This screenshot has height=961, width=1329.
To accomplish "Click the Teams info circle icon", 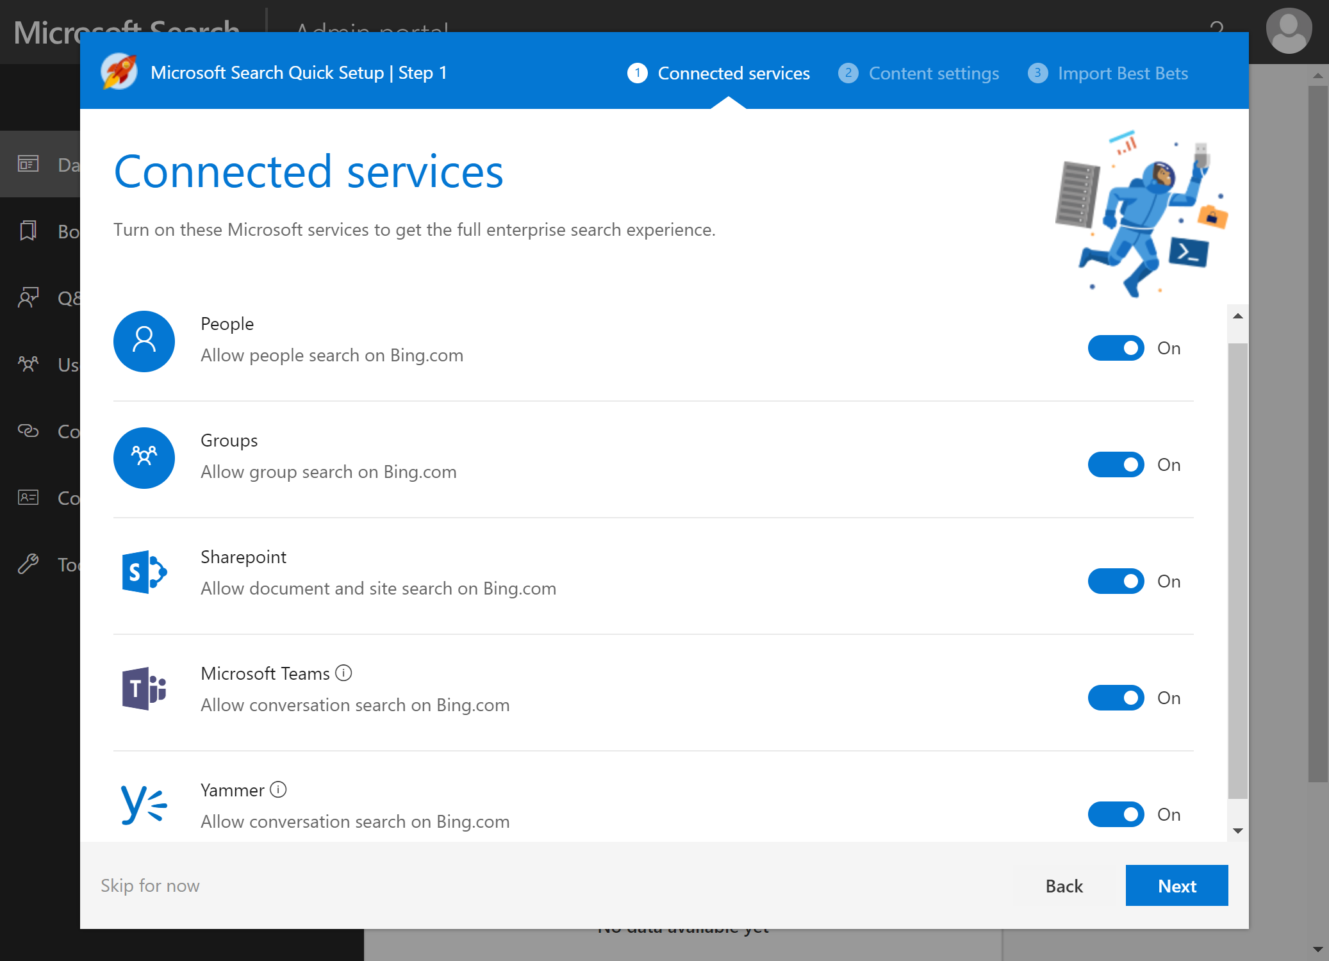I will click(x=345, y=672).
